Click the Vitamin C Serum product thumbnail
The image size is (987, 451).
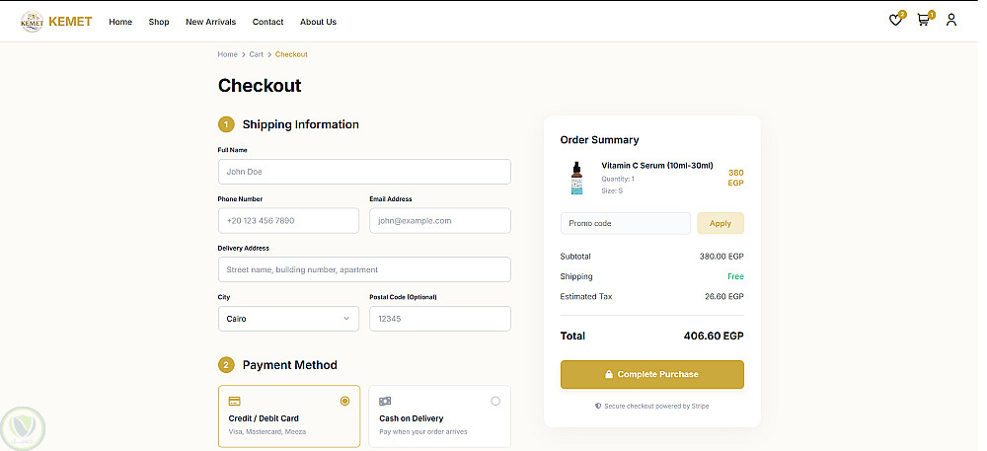(576, 178)
